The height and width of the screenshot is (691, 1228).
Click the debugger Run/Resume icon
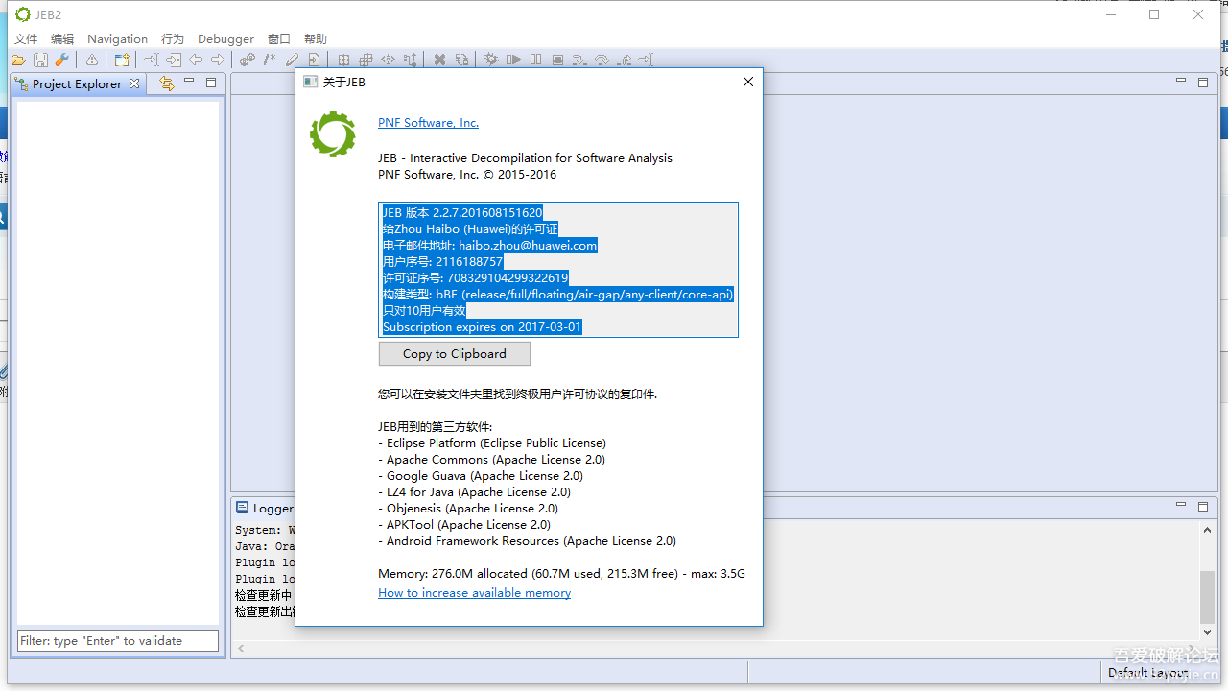pyautogui.click(x=514, y=60)
